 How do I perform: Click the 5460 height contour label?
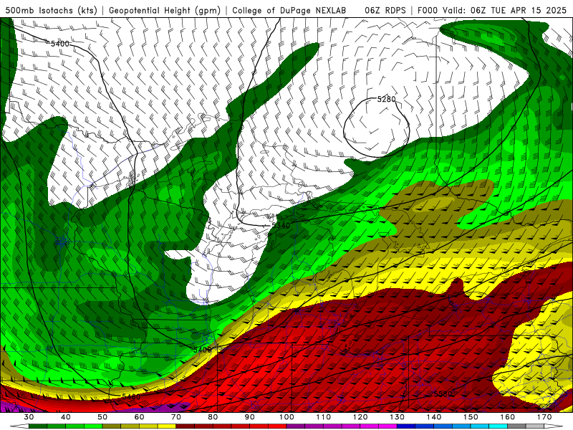[131, 397]
